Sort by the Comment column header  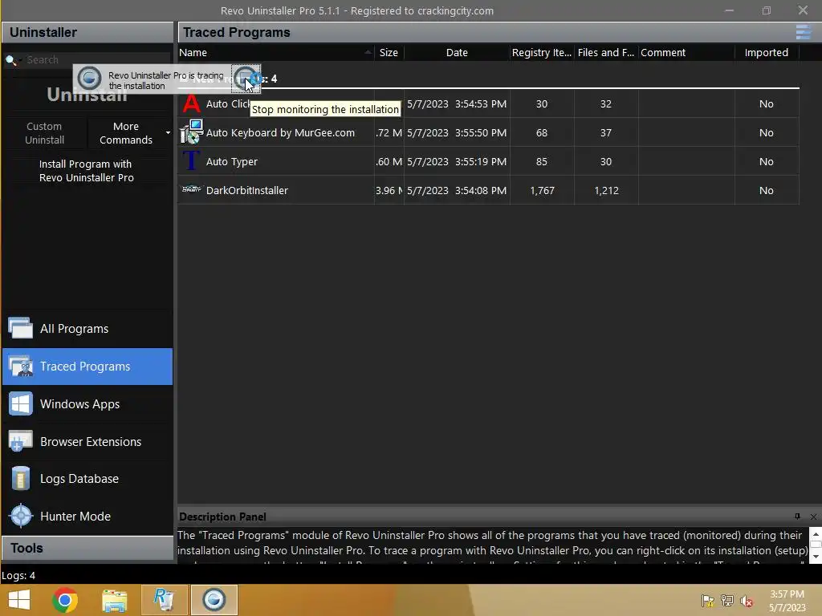point(686,52)
